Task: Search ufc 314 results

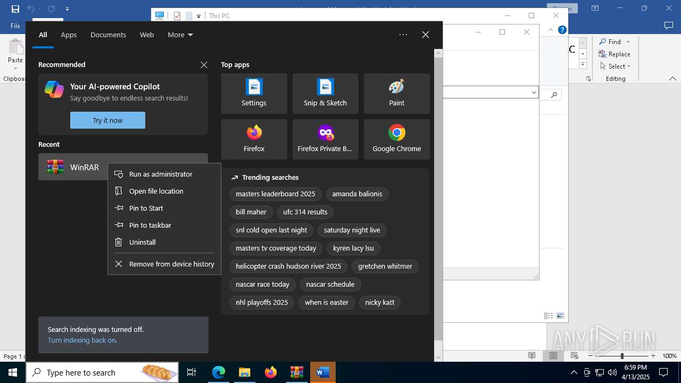Action: coord(305,212)
